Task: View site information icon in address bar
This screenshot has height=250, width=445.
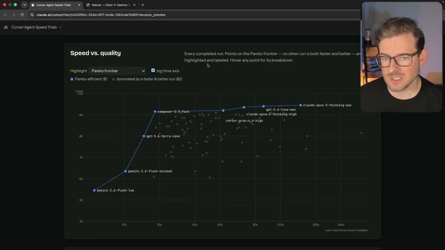Action: point(32,15)
